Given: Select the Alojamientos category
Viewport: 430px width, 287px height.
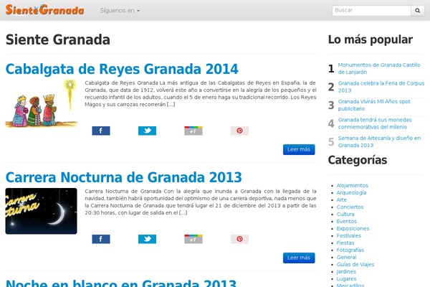Looking at the screenshot, I should [x=353, y=185].
